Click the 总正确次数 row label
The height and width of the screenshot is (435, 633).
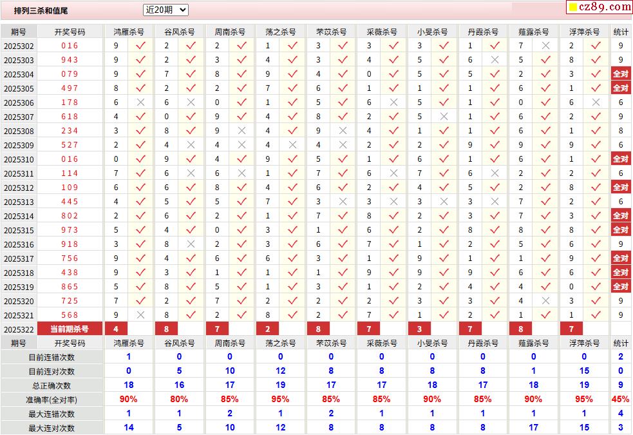[x=52, y=385]
